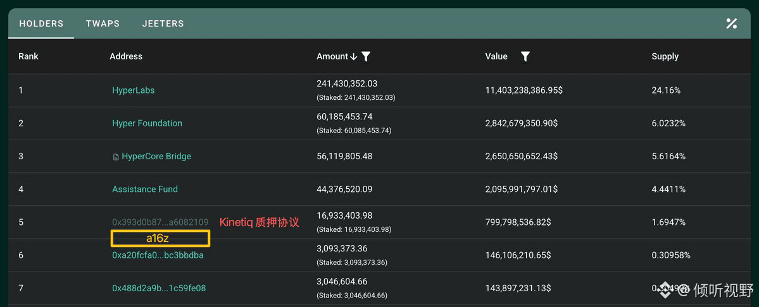Image resolution: width=759 pixels, height=307 pixels.
Task: Click the Supply column header
Action: click(665, 56)
